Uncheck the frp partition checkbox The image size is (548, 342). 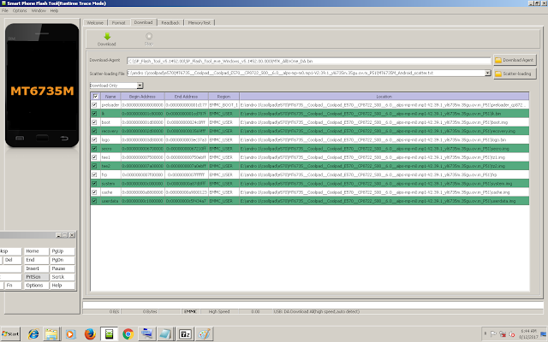coord(94,174)
